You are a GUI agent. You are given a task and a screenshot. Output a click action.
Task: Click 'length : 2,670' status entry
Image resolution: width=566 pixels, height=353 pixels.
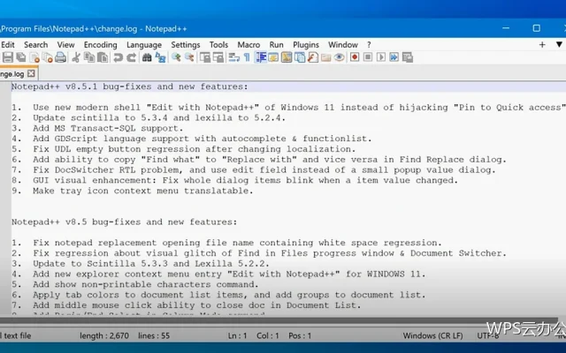pos(104,335)
